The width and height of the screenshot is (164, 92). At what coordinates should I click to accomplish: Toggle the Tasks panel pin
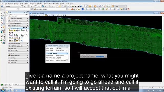pos(26,12)
